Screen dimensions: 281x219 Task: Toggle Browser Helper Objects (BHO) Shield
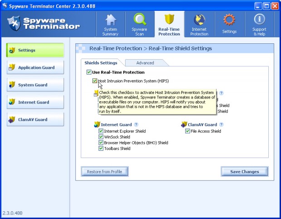[x=101, y=143]
